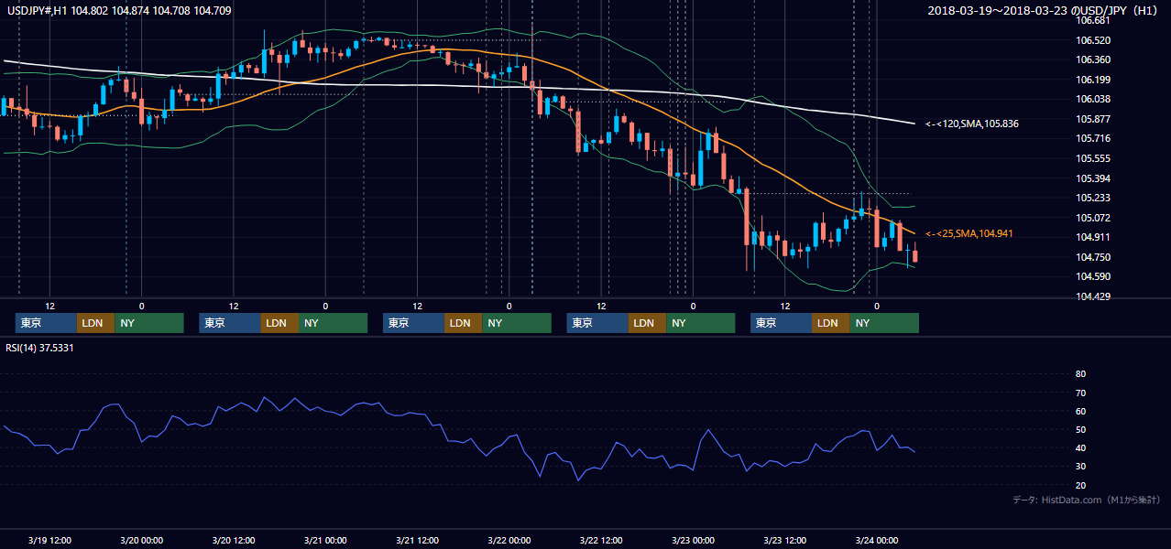This screenshot has height=549, width=1171.
Task: Click the LDN session block for 3/21
Action: point(463,323)
